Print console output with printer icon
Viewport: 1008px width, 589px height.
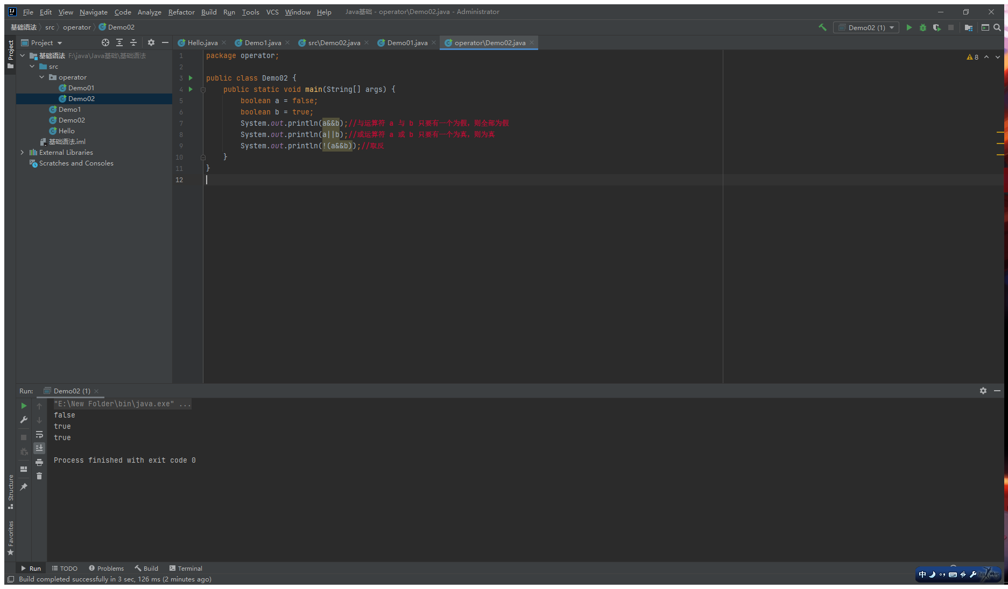pos(39,462)
